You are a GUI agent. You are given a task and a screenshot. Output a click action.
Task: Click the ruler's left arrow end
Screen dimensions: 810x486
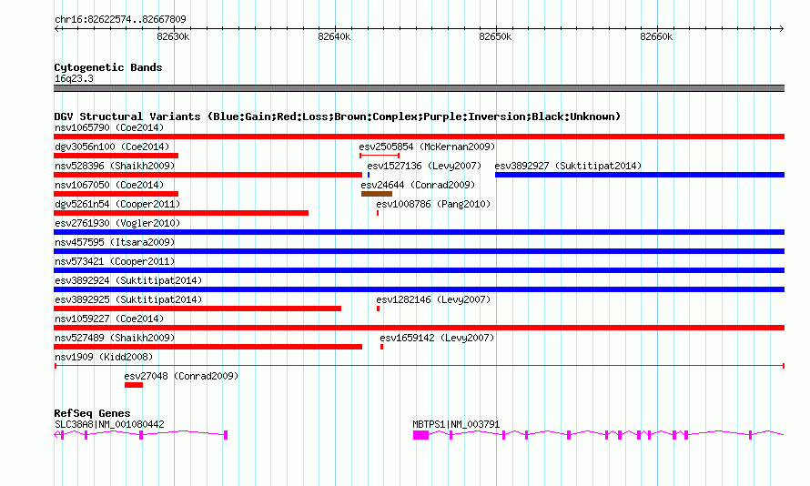tap(56, 28)
